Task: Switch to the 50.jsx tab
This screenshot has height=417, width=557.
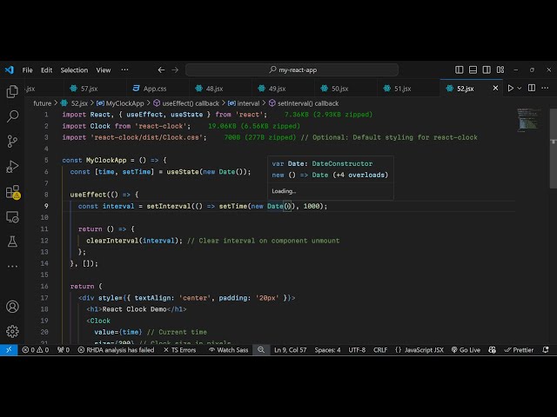Action: click(339, 88)
